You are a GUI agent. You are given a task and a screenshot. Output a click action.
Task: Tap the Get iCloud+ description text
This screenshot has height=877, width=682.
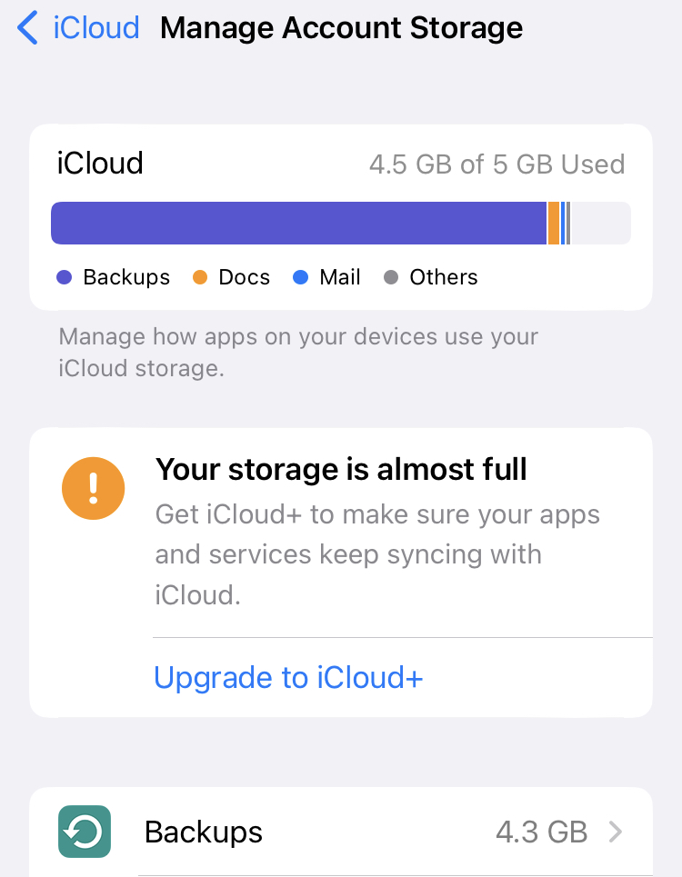[x=377, y=554]
